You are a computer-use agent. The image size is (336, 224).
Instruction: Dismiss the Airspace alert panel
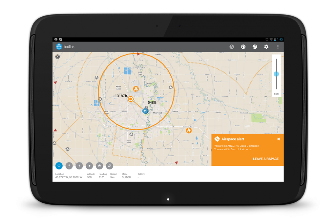click(279, 139)
